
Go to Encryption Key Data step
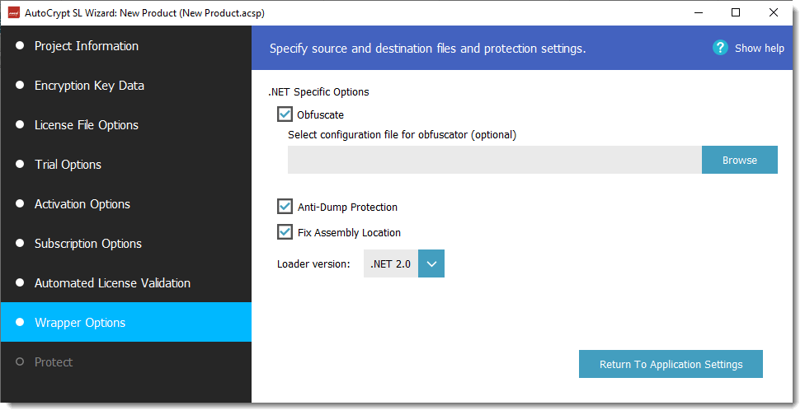click(x=125, y=85)
